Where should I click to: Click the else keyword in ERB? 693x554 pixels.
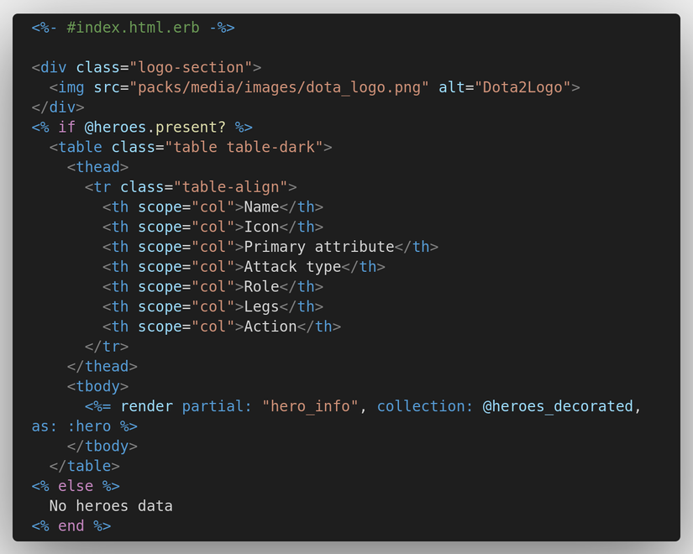[x=76, y=486]
